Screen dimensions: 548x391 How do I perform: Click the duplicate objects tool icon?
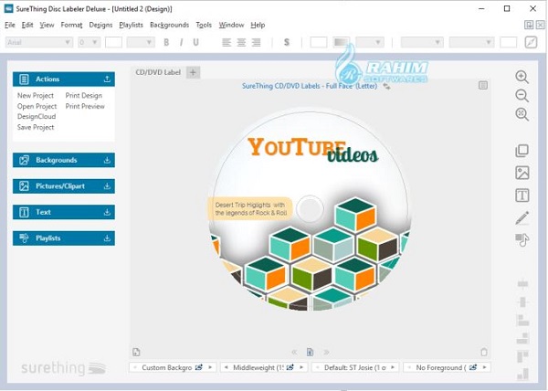tap(522, 151)
